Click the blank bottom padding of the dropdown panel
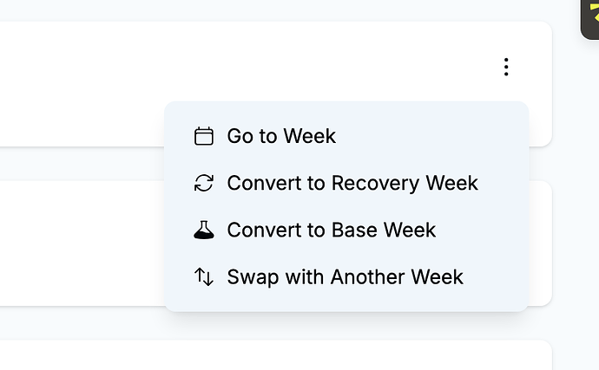This screenshot has width=599, height=370. pos(347,303)
